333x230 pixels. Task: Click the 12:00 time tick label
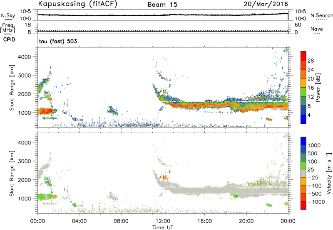pos(163,221)
